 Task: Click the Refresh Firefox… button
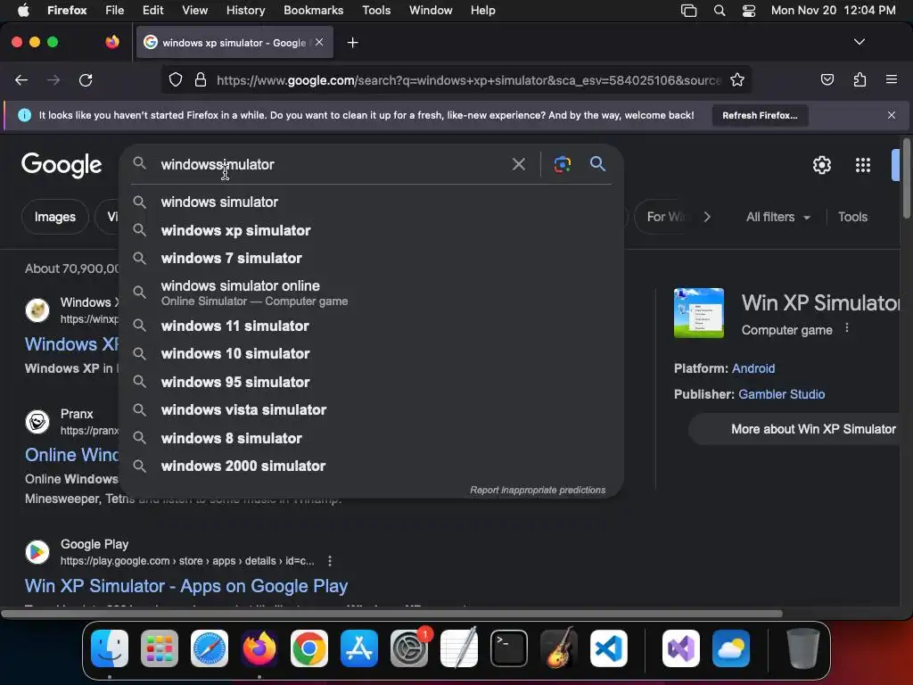click(760, 115)
